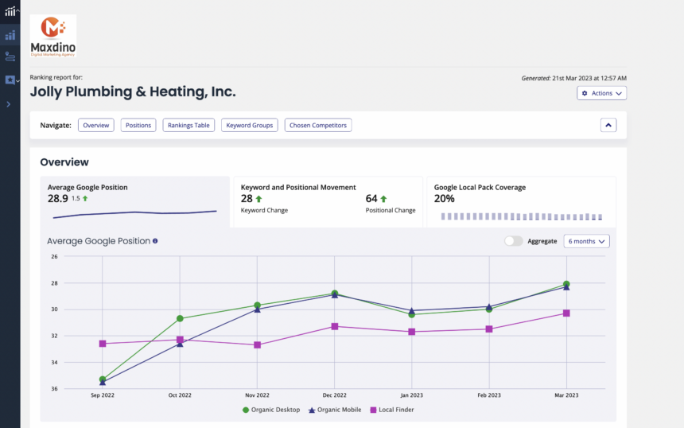The width and height of the screenshot is (684, 428).
Task: Toggle the Aggregate switch
Action: [514, 241]
